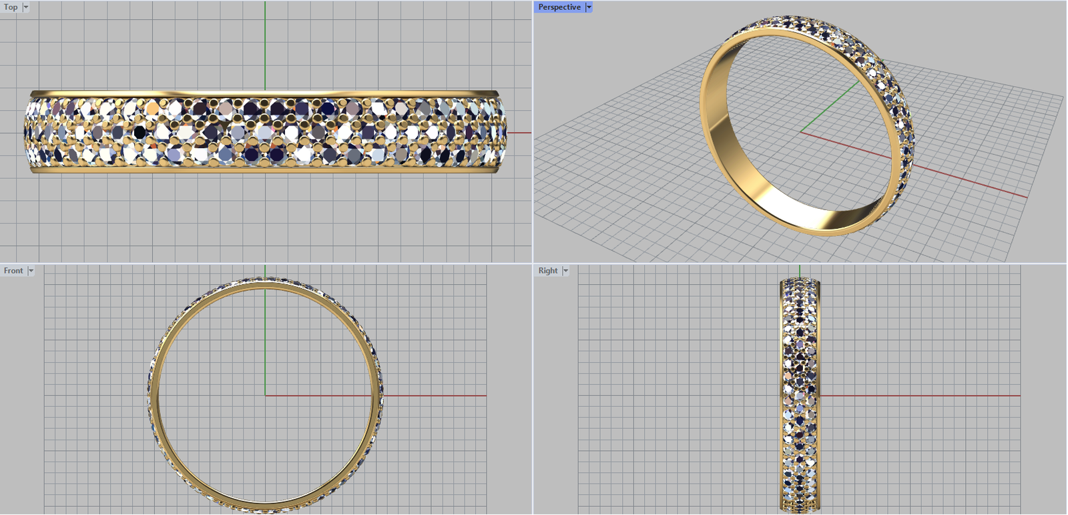Open the Front viewport dropdown arrow

[31, 271]
